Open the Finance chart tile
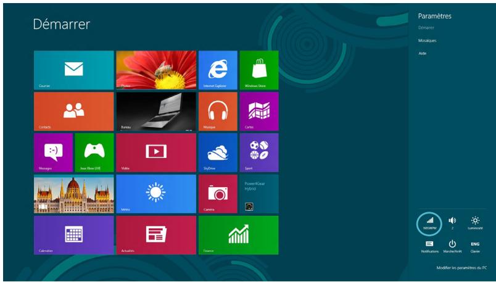Image resolution: width=496 pixels, height=282 pixels. pos(239,235)
